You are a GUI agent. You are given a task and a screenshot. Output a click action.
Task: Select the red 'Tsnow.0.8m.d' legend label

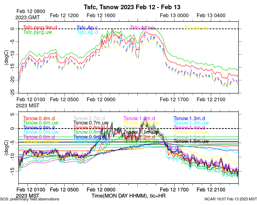point(89,128)
